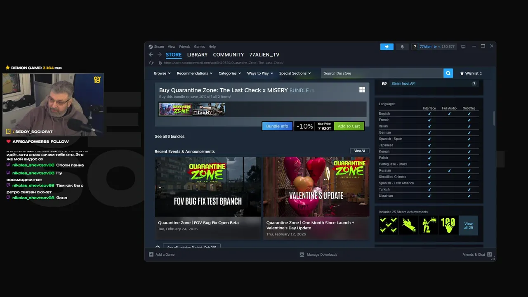This screenshot has height=297, width=528.
Task: Click the Simplified Chinese language row label
Action: tap(393, 177)
